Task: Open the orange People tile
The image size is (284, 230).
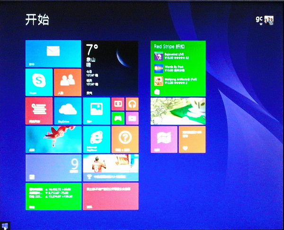Action: coord(67,82)
